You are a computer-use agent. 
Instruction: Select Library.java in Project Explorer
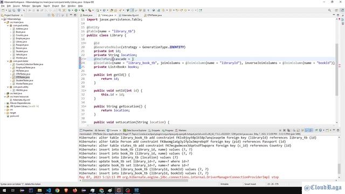click(x=21, y=42)
